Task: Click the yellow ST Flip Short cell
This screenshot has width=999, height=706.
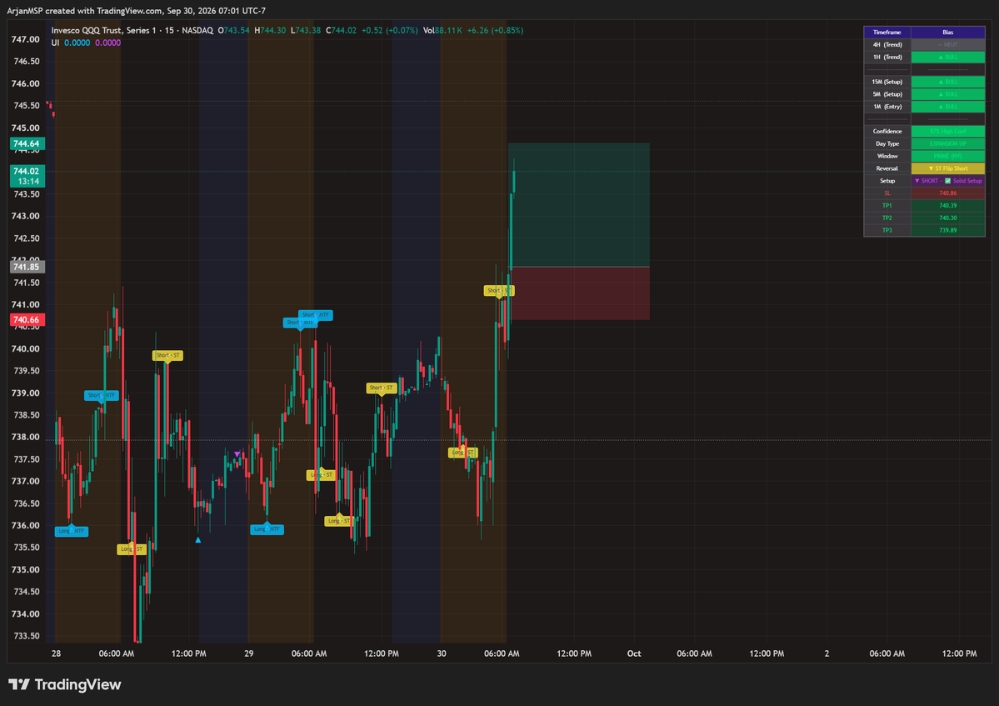Action: [948, 169]
